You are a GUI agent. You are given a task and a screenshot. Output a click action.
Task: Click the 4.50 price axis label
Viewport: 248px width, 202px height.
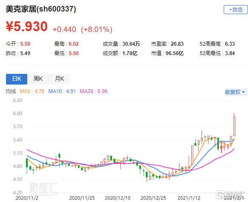click(17, 179)
